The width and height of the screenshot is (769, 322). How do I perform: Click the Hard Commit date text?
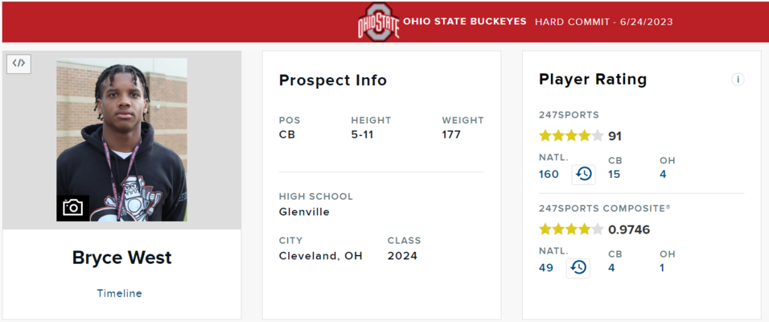pyautogui.click(x=604, y=22)
